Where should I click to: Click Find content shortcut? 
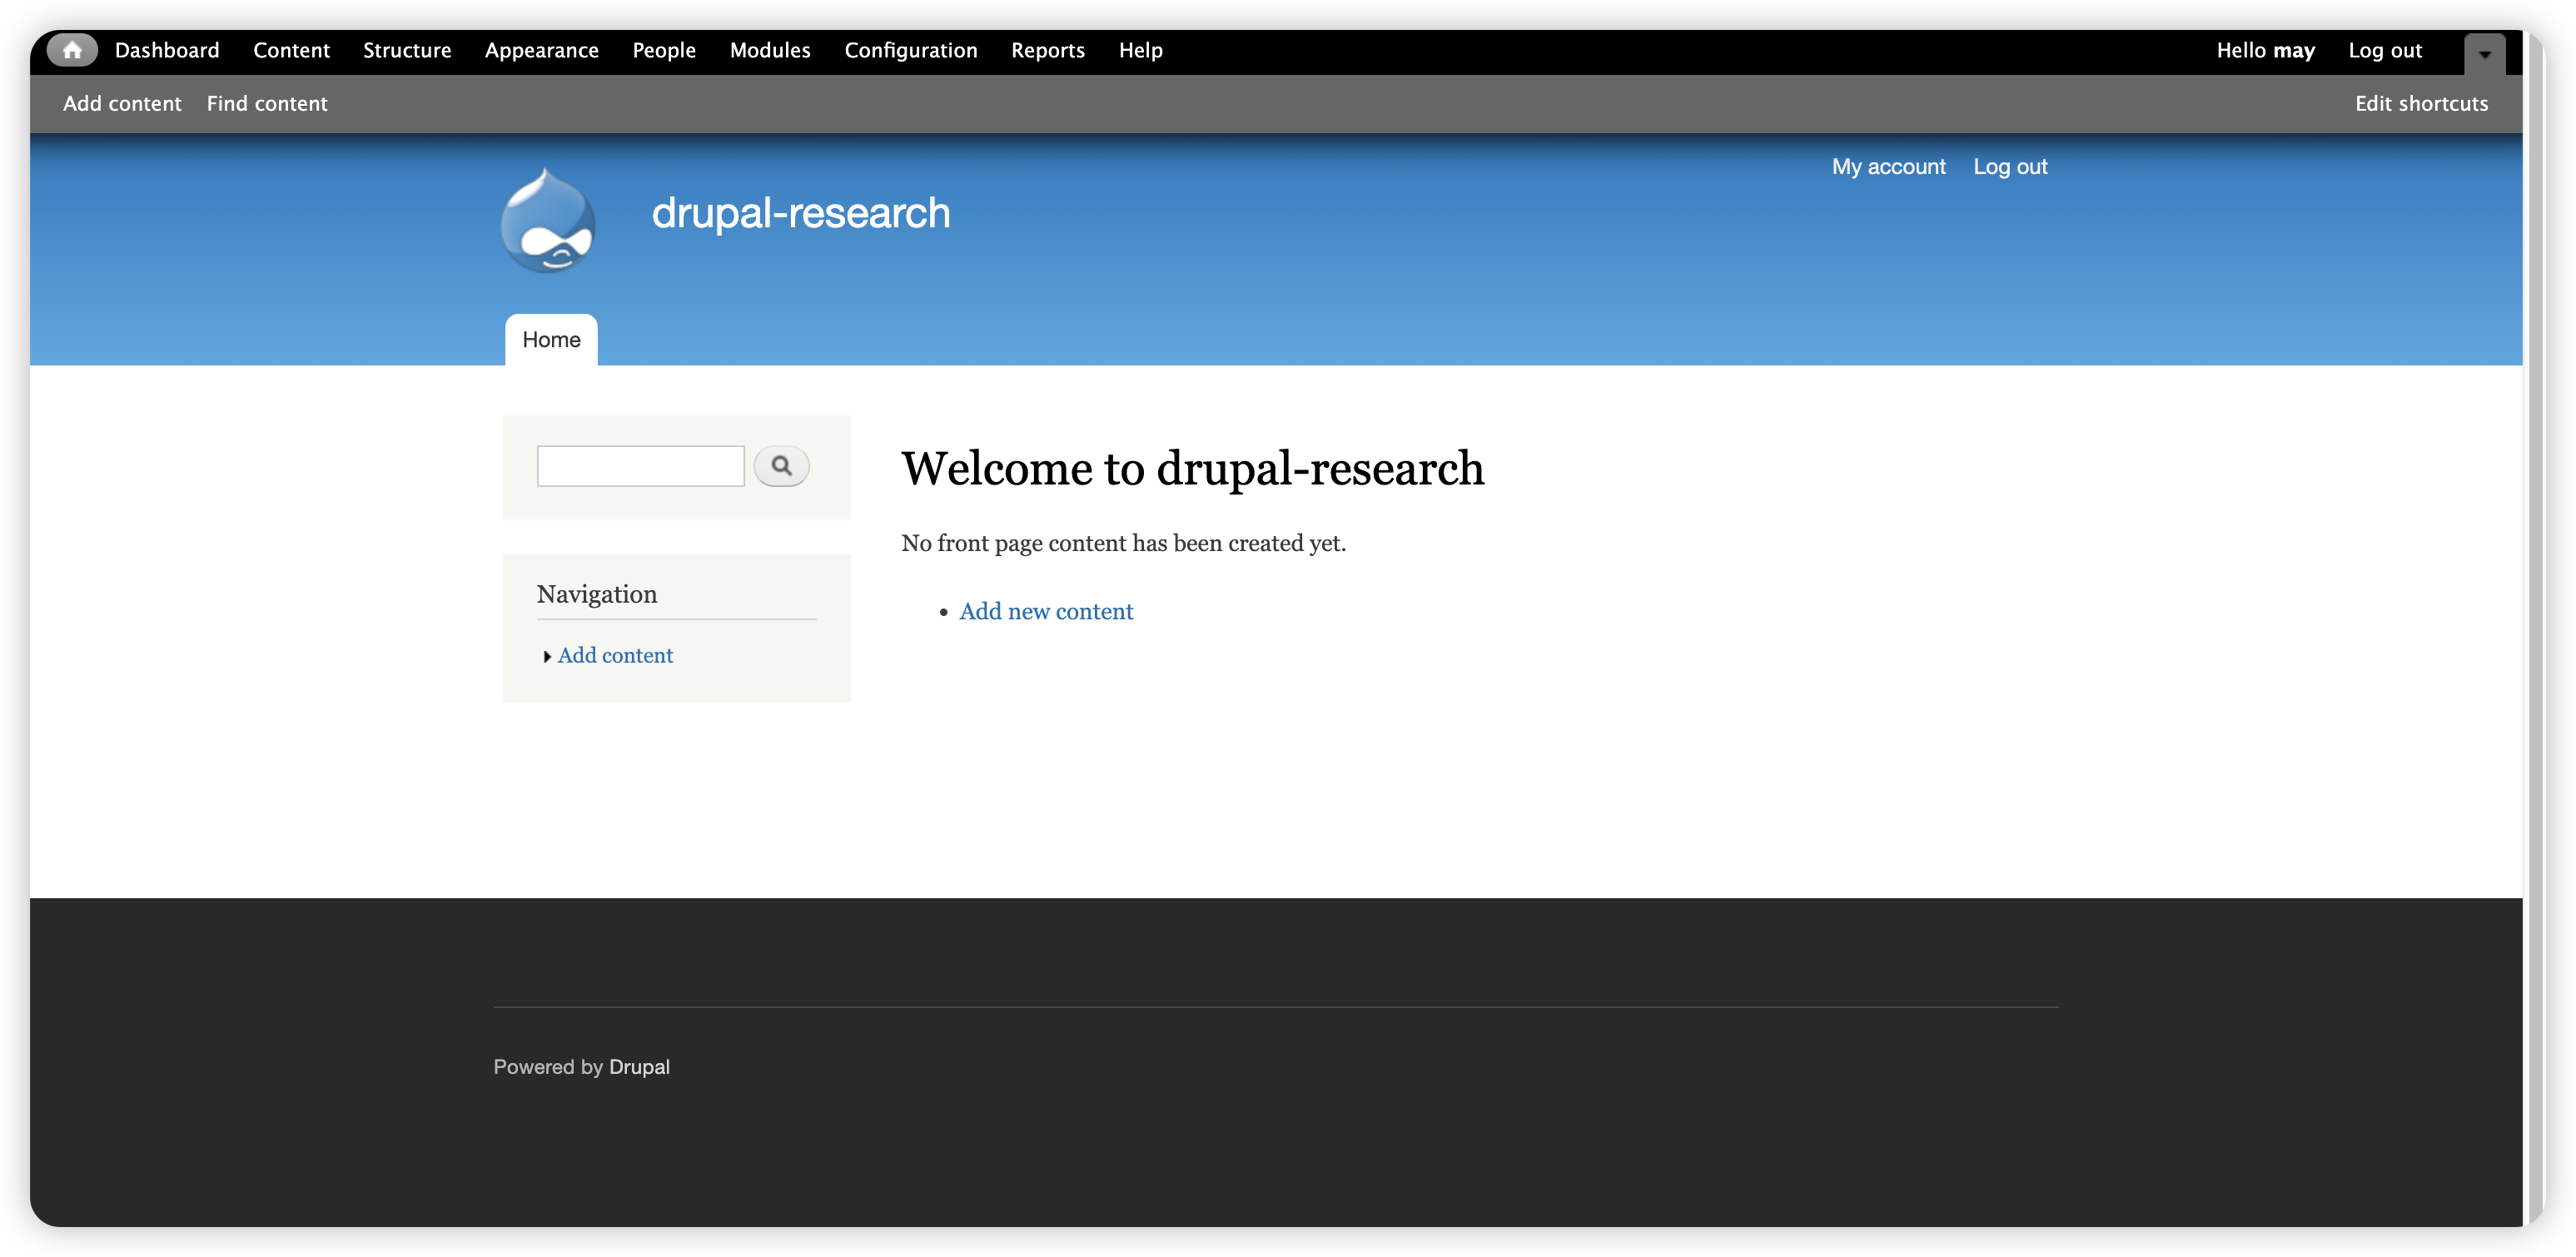267,103
